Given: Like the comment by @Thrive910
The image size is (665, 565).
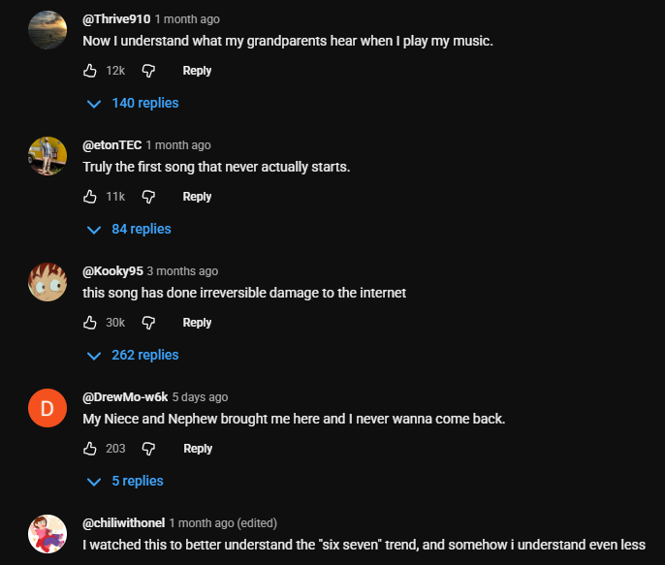Looking at the screenshot, I should tap(90, 71).
